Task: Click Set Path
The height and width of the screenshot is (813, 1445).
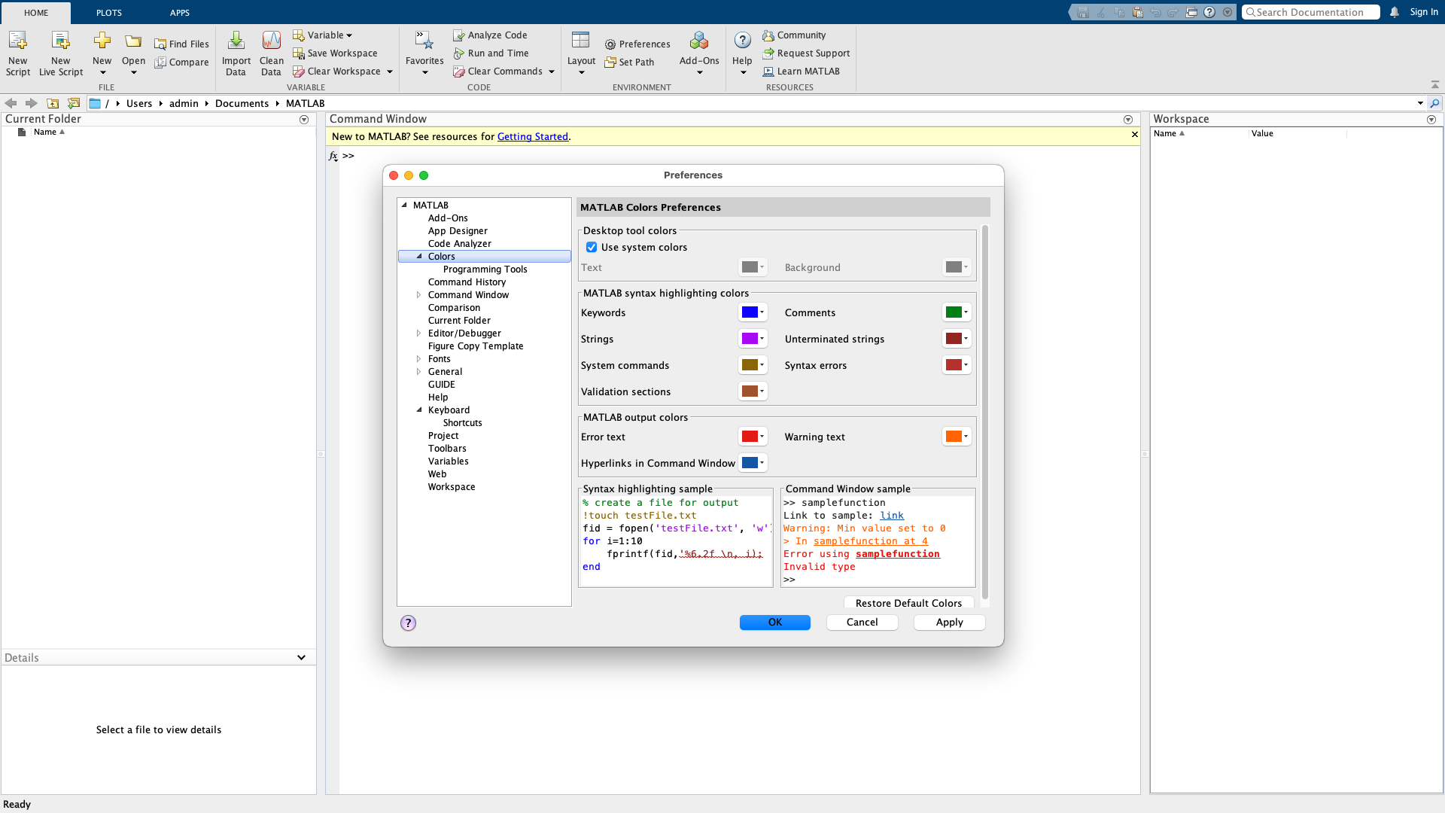Action: tap(629, 62)
